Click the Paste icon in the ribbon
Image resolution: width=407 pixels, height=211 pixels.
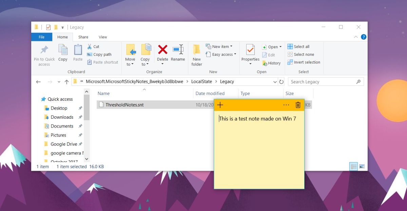pyautogui.click(x=78, y=50)
